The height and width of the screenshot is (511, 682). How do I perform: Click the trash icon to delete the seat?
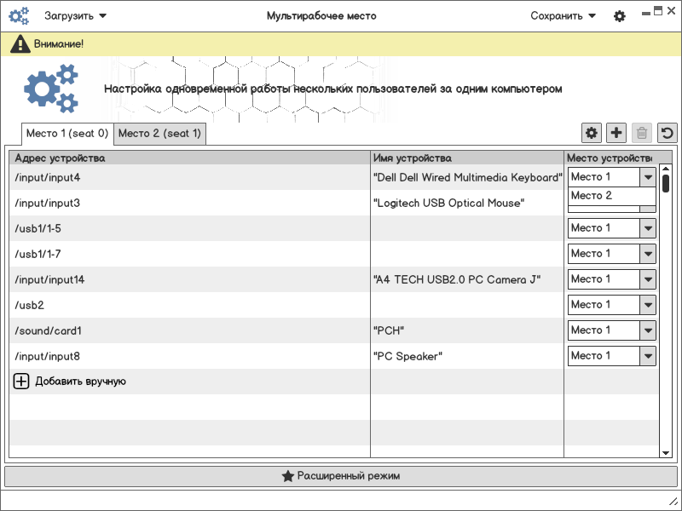click(x=642, y=133)
